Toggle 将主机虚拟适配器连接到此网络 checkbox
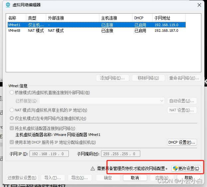This screenshot has width=207, height=187. tap(12, 128)
